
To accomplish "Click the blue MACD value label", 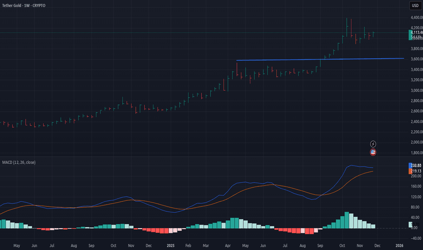I will tap(416, 165).
